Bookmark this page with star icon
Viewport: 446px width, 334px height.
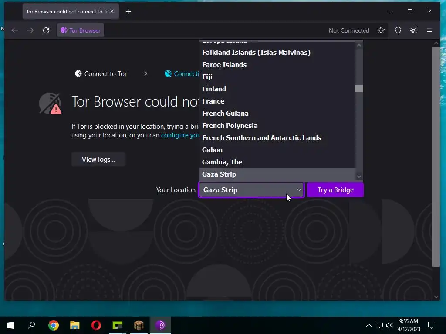click(381, 30)
